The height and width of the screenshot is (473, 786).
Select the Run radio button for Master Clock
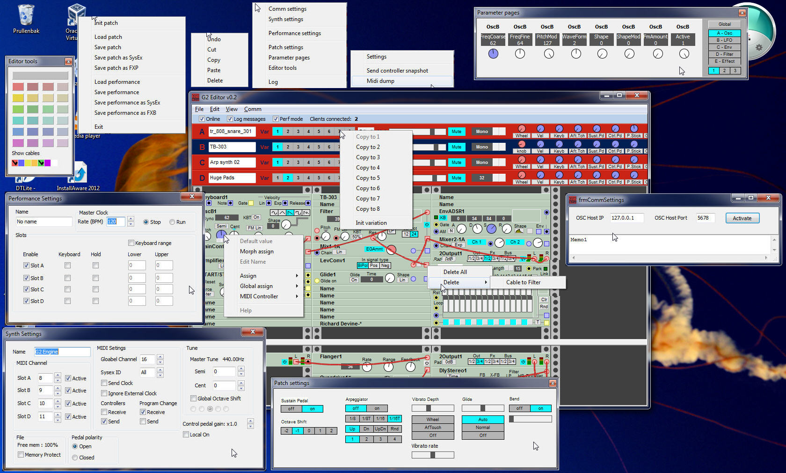172,222
